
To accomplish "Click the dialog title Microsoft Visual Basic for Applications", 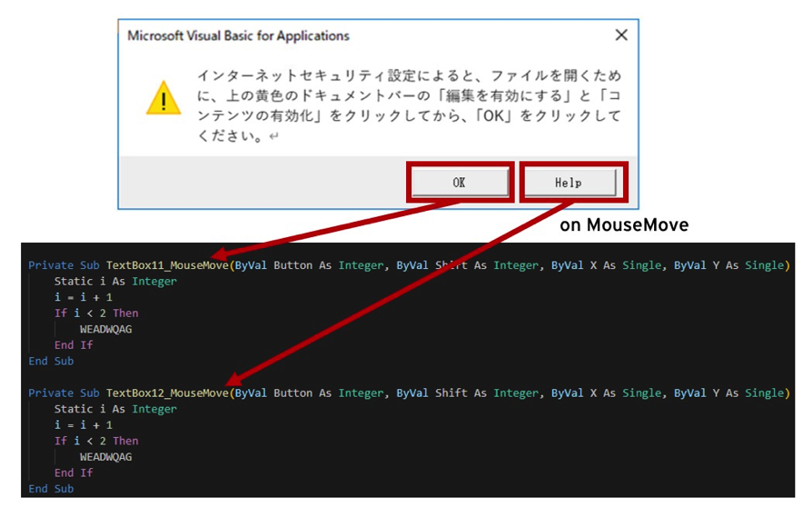I will coord(238,36).
